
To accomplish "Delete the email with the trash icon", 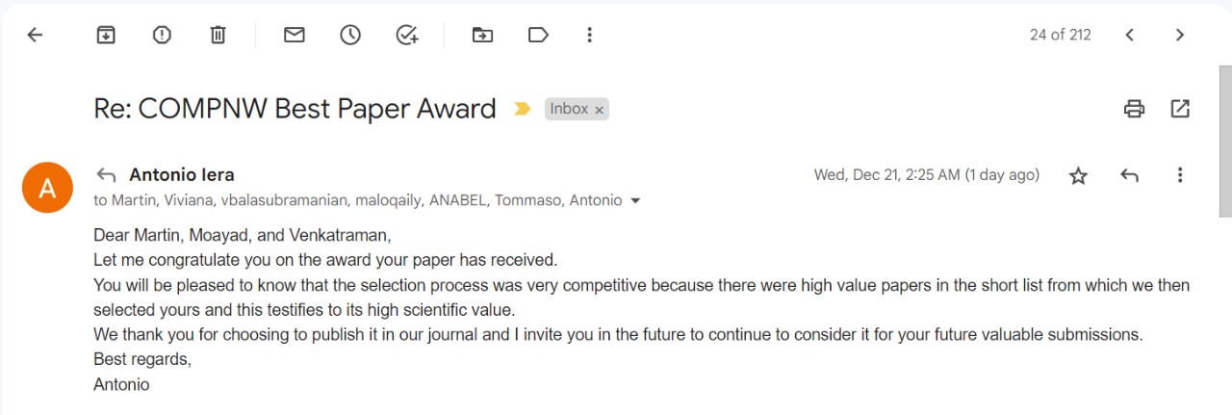I will tap(218, 35).
